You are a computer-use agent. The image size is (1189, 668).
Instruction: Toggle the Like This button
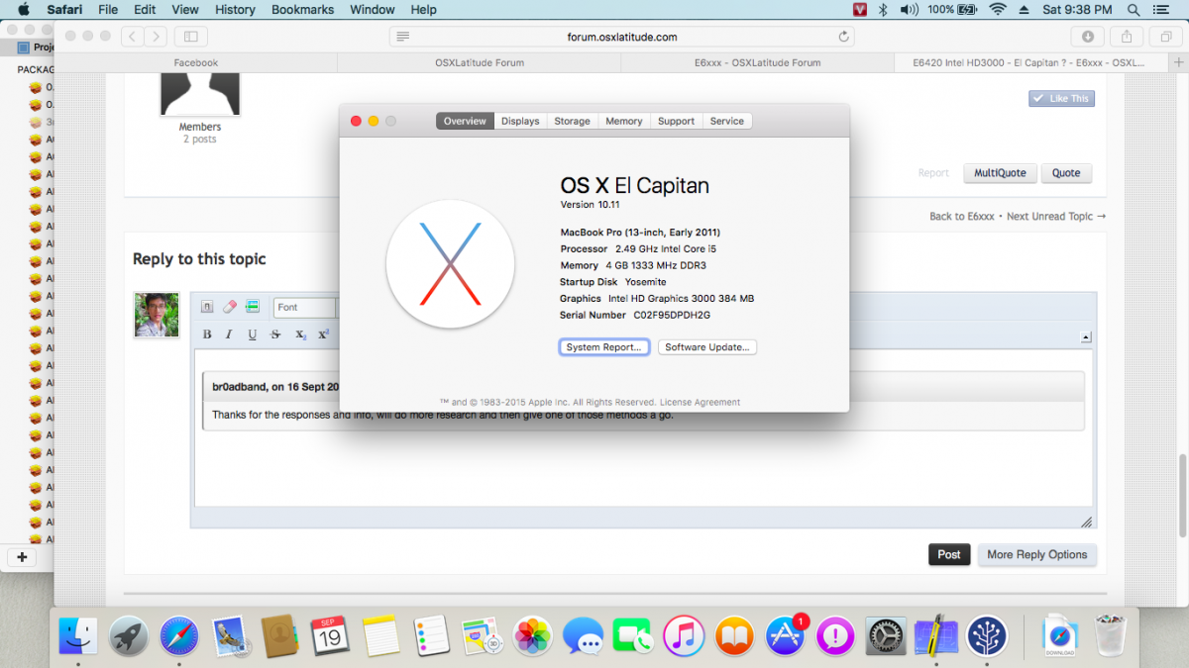[x=1061, y=98]
